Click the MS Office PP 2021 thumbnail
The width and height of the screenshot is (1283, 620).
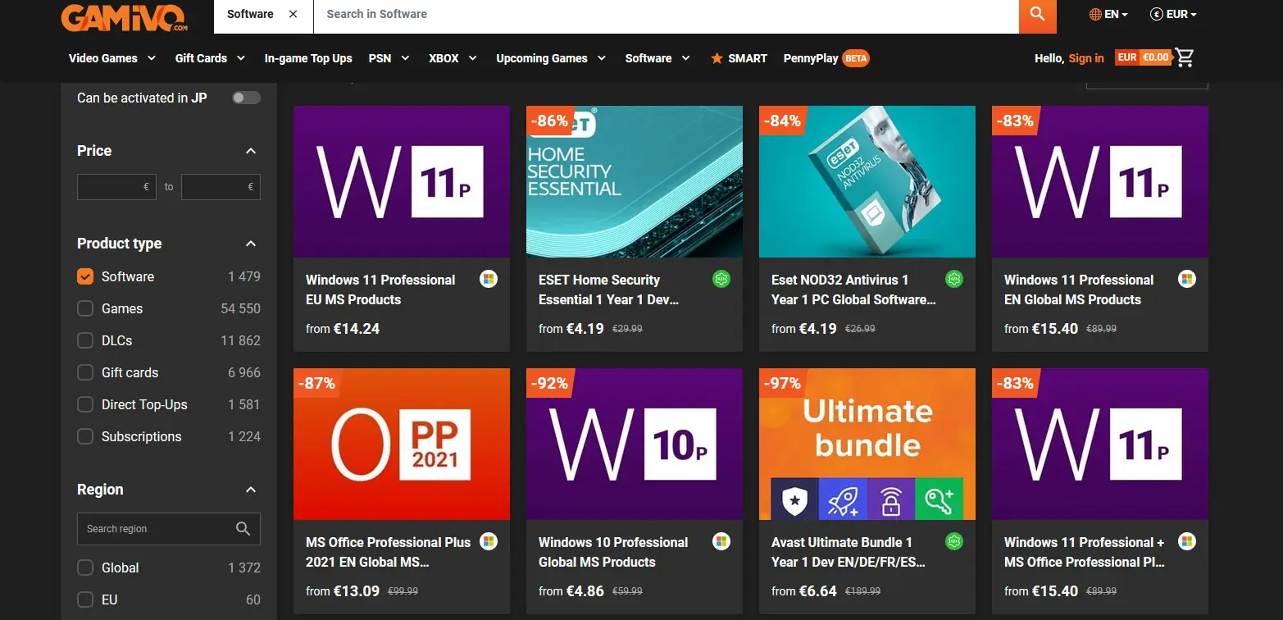(x=402, y=444)
